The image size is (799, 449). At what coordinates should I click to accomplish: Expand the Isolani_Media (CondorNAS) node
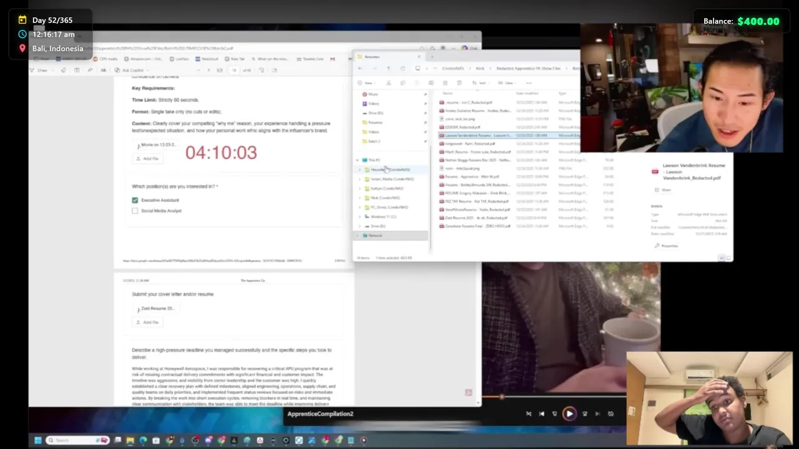[x=360, y=179]
